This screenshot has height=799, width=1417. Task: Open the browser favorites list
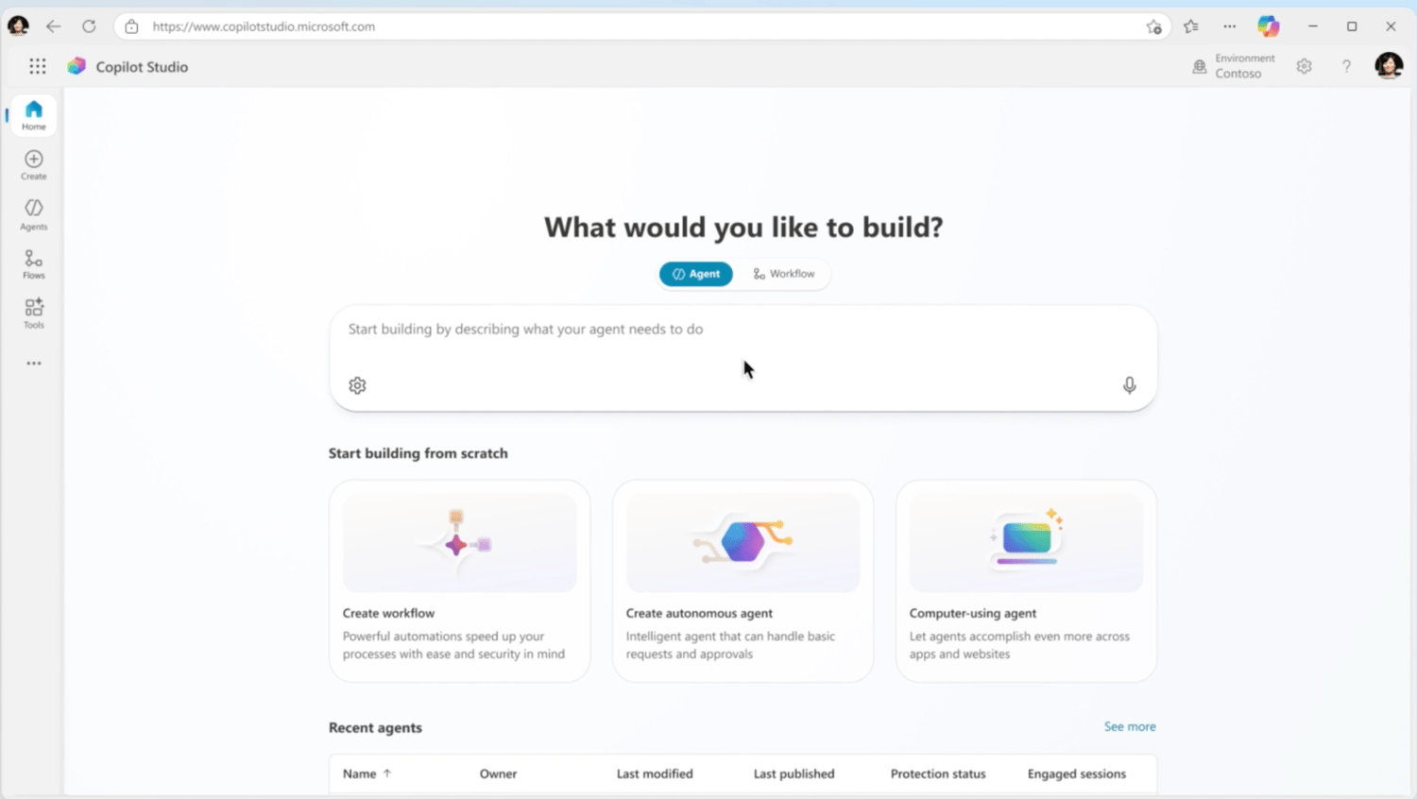pyautogui.click(x=1191, y=26)
